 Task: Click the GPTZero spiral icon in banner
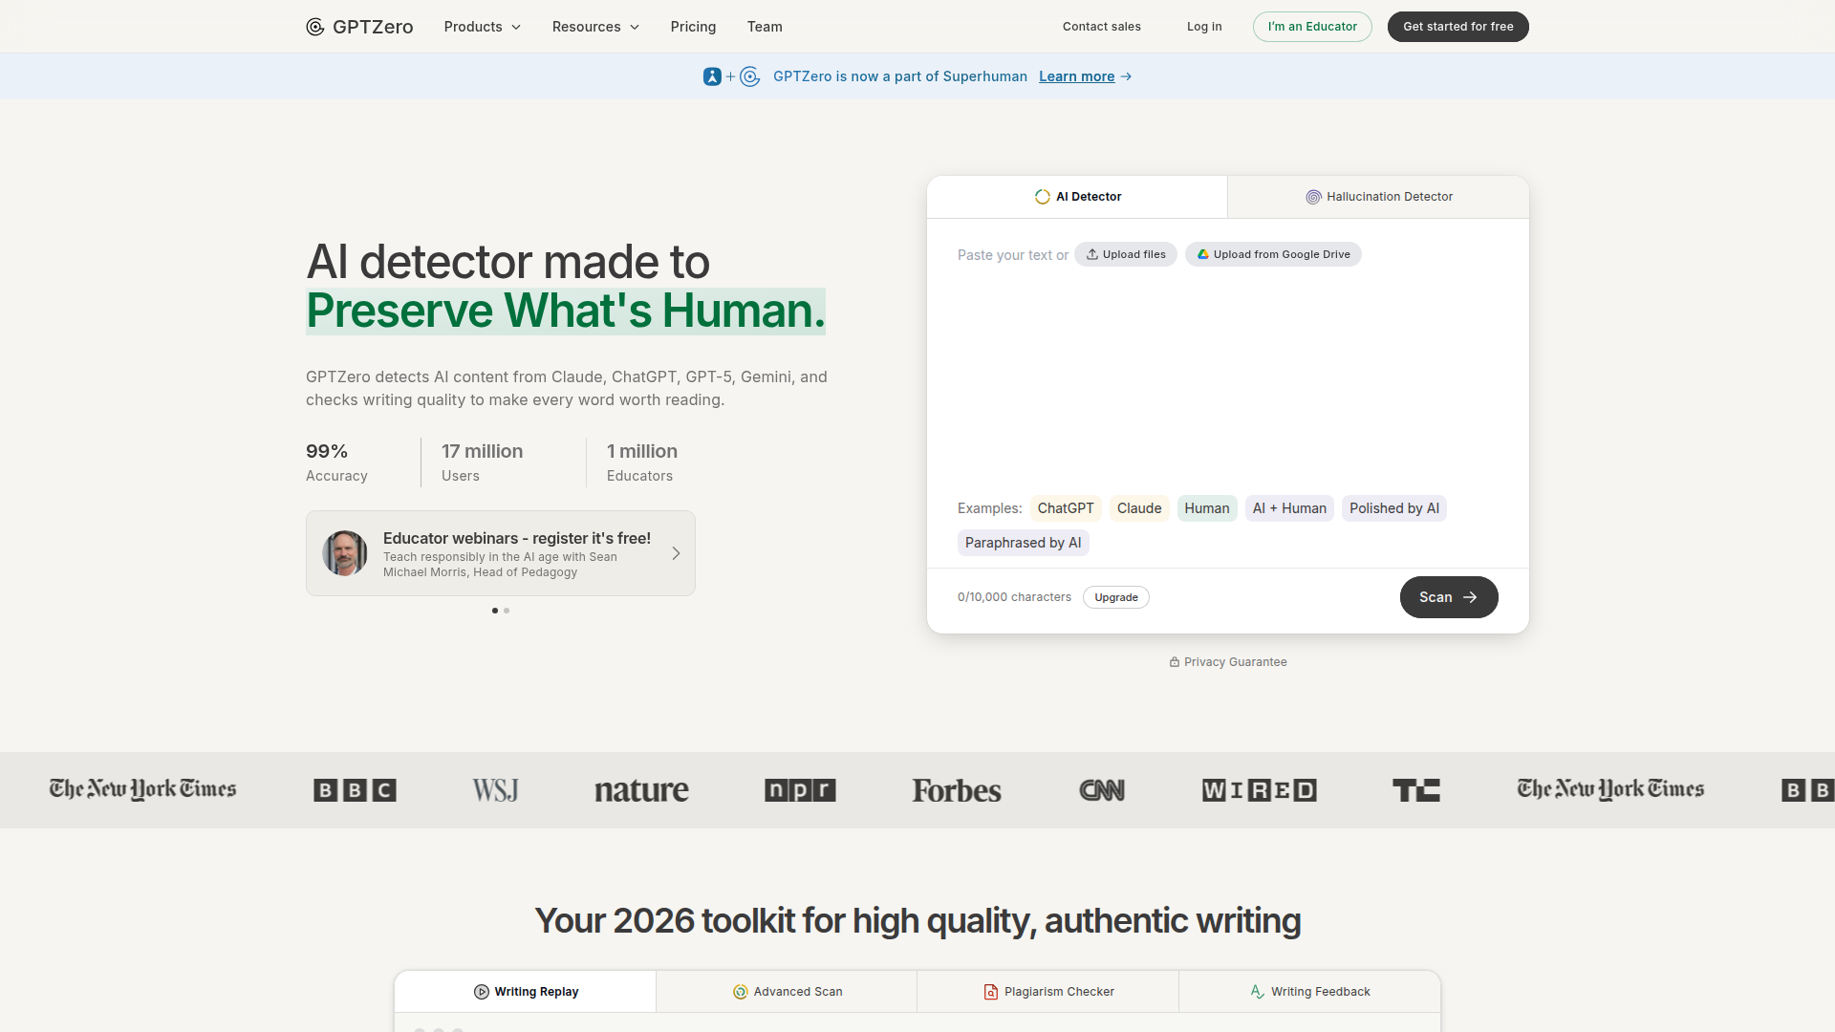click(750, 76)
